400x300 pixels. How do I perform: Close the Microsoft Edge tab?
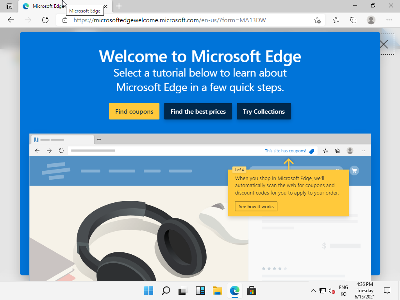point(105,6)
